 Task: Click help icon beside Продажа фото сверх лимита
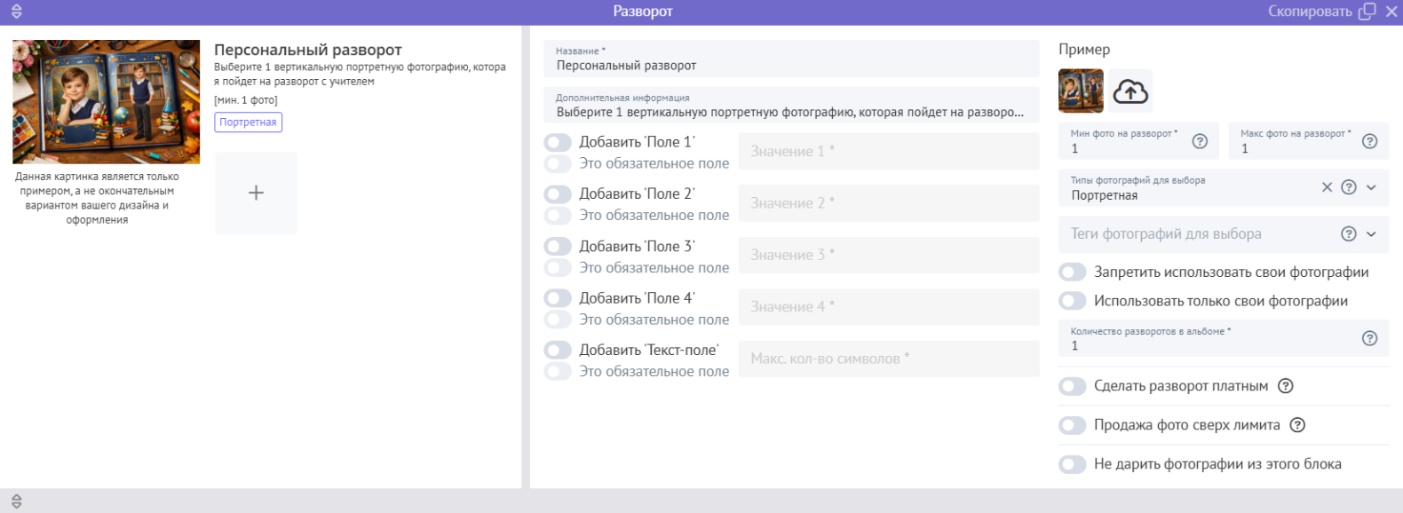[1297, 425]
